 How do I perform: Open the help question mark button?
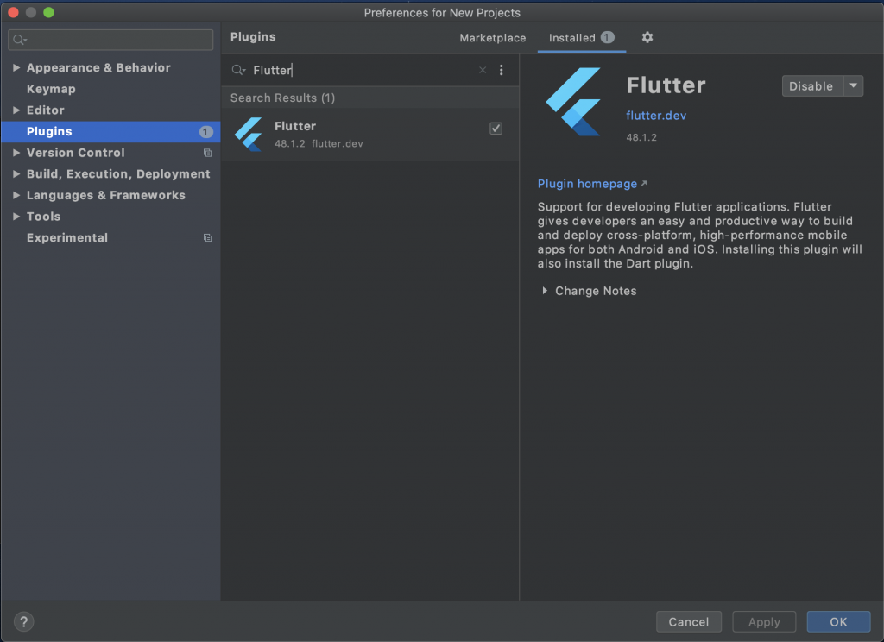pos(23,621)
